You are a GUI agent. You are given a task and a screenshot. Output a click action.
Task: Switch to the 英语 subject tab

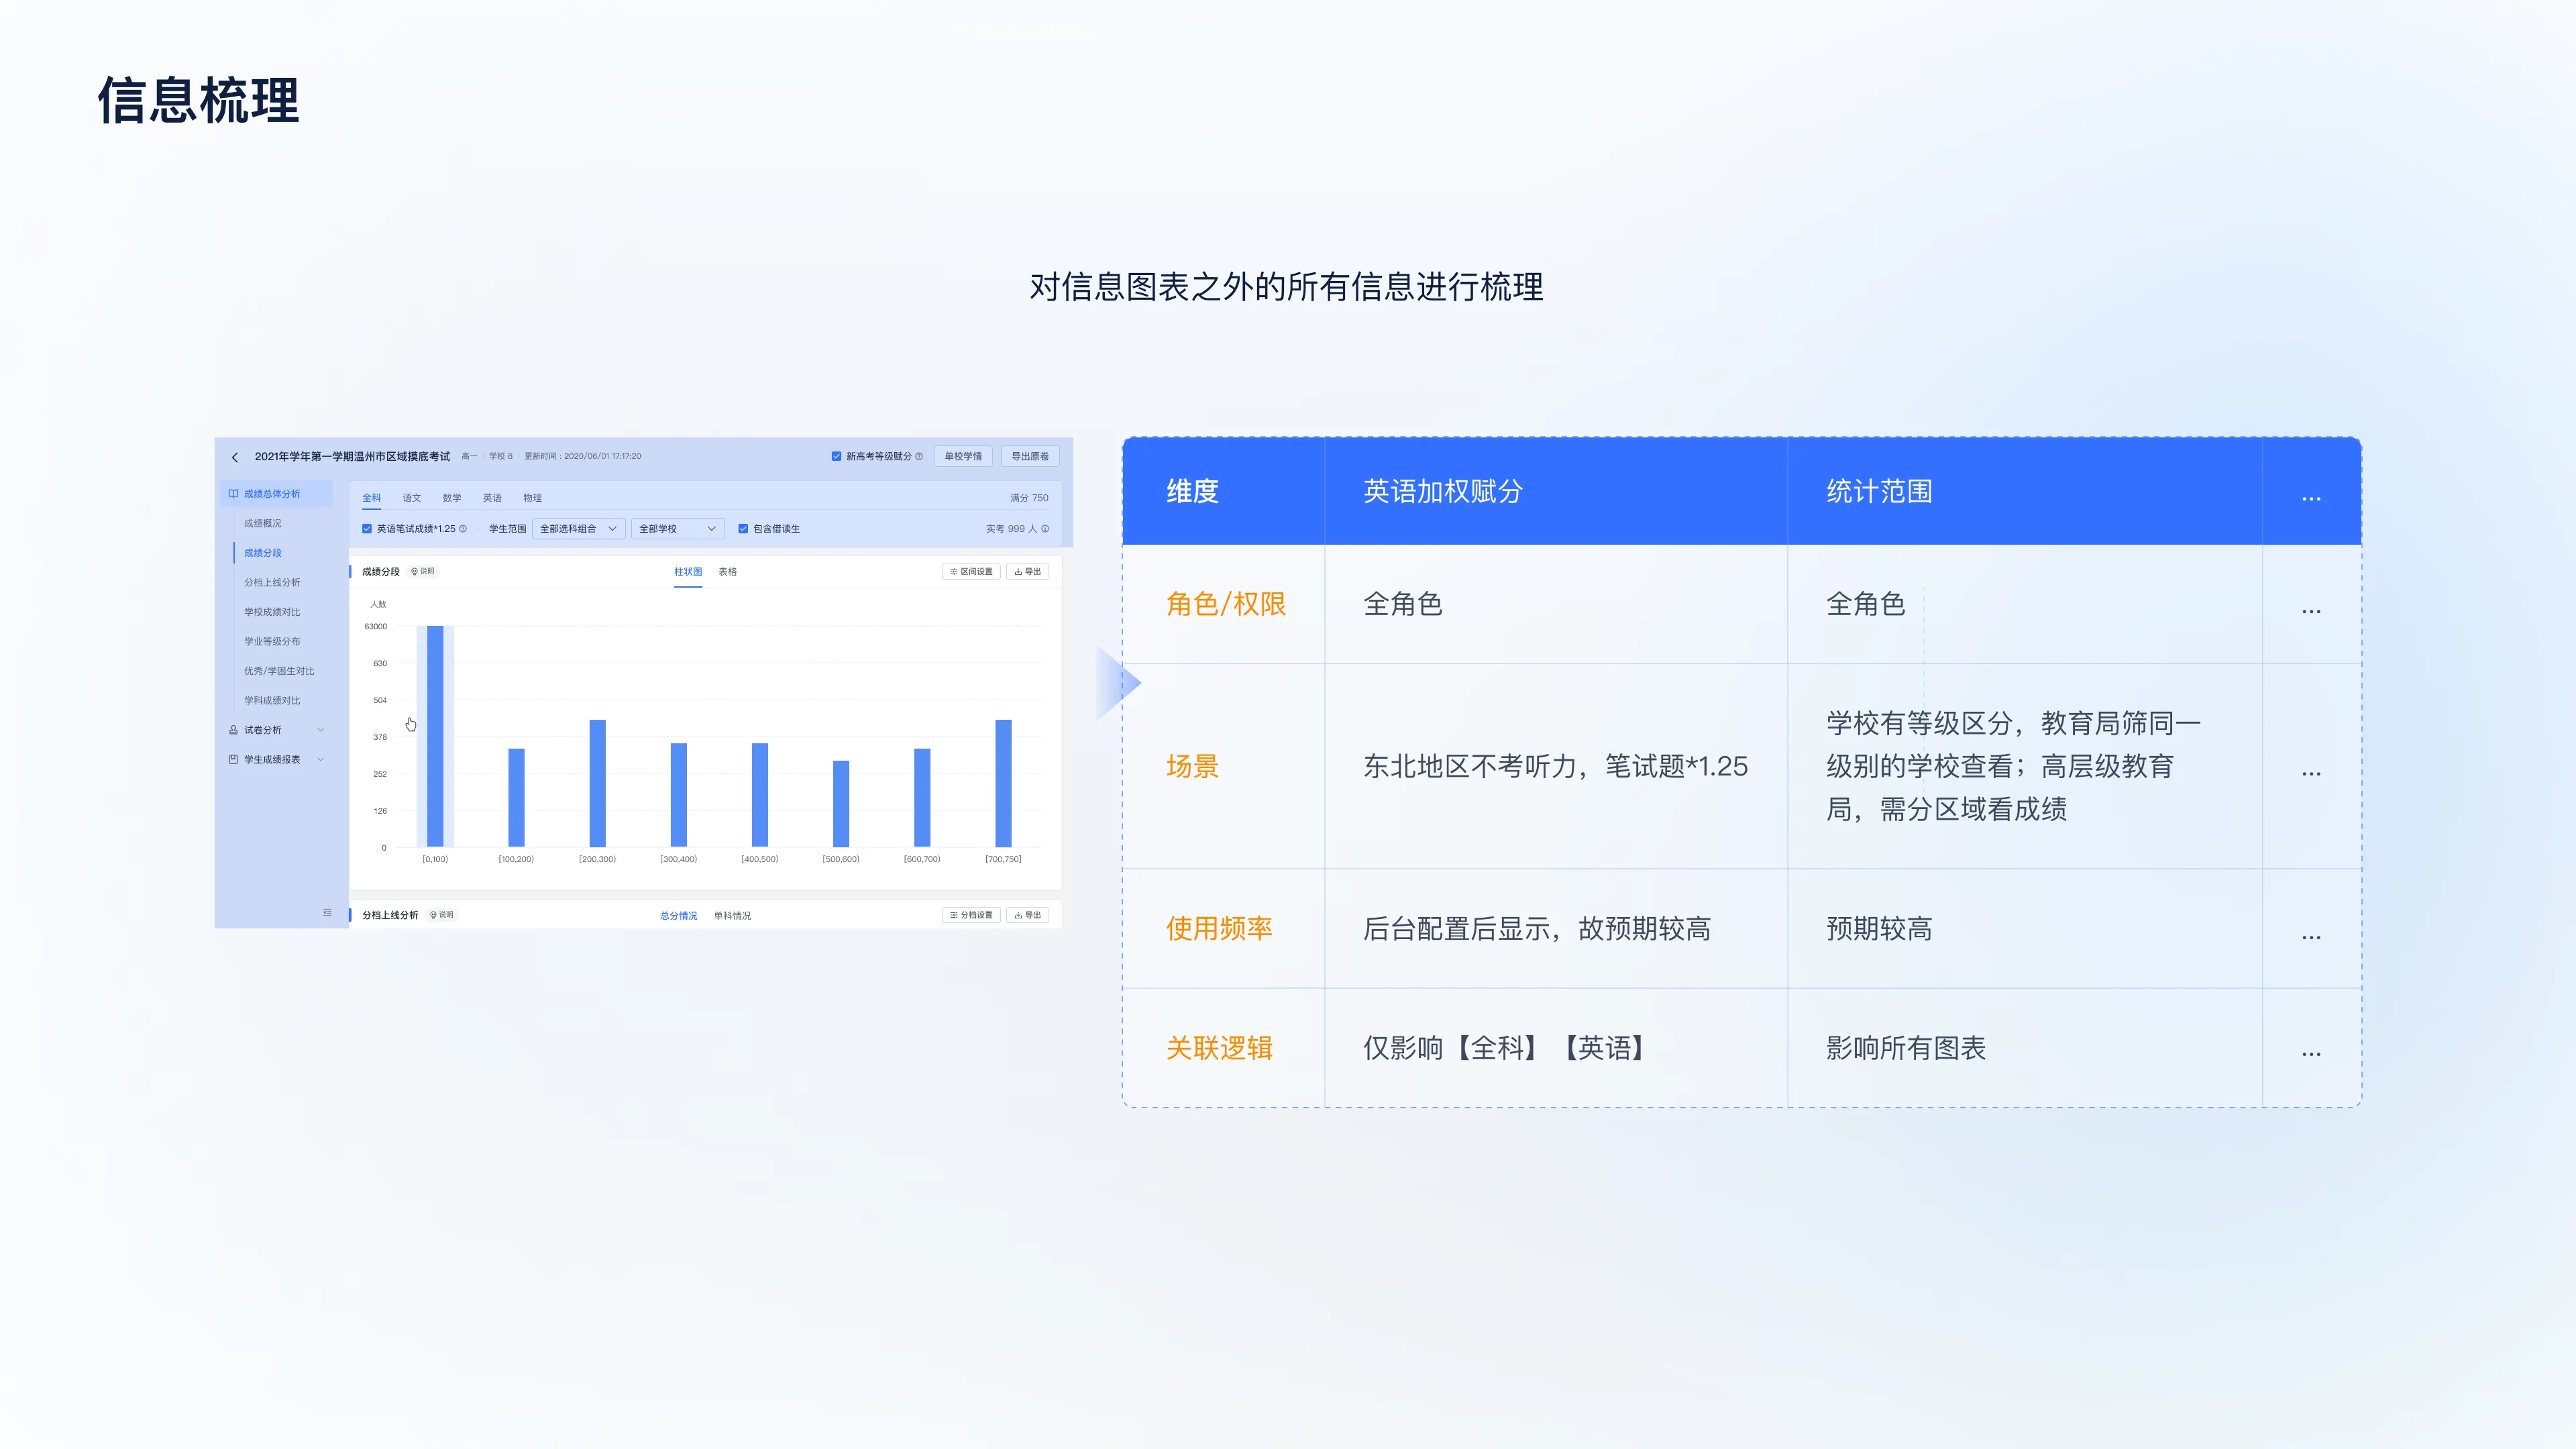[x=492, y=497]
